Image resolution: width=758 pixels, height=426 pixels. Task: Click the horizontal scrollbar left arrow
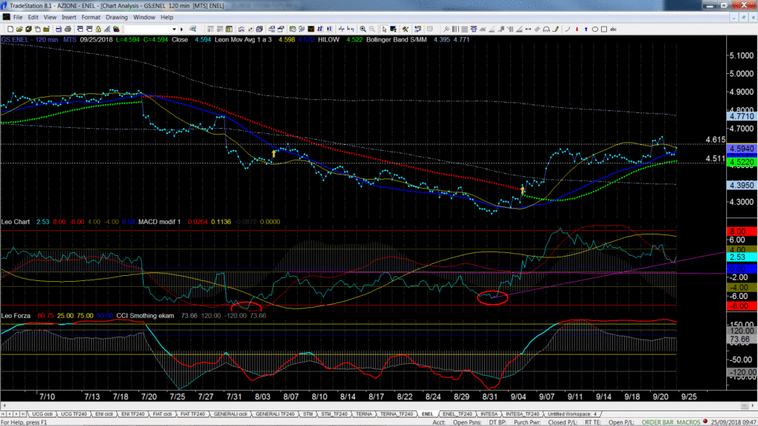tap(4, 406)
